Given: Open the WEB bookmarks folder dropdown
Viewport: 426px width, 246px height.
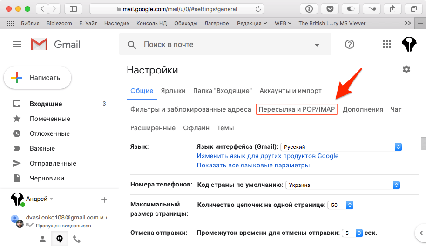Looking at the screenshot, I should [283, 23].
